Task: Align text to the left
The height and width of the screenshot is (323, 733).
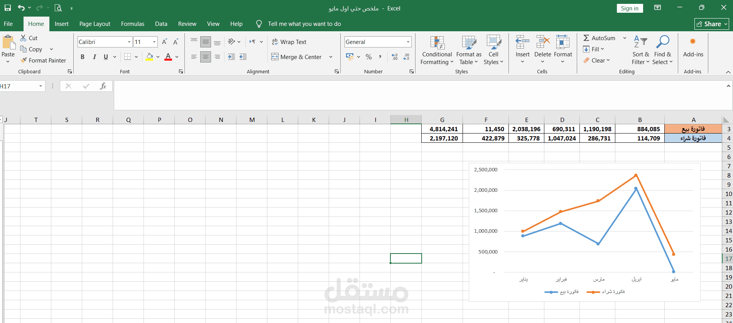Action: point(194,57)
